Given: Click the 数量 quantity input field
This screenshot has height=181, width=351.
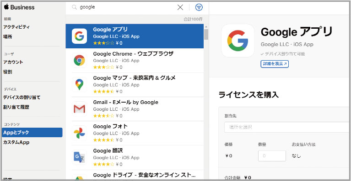Looking at the screenshot, I should point(272,156).
